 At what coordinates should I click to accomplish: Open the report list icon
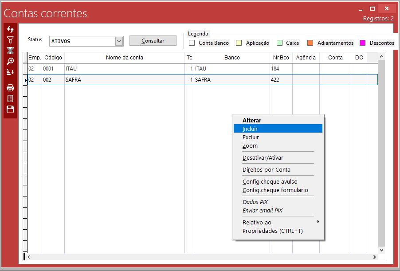tap(10, 98)
